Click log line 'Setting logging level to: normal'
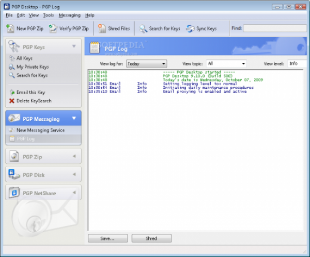This screenshot has width=310, height=257. [200, 84]
